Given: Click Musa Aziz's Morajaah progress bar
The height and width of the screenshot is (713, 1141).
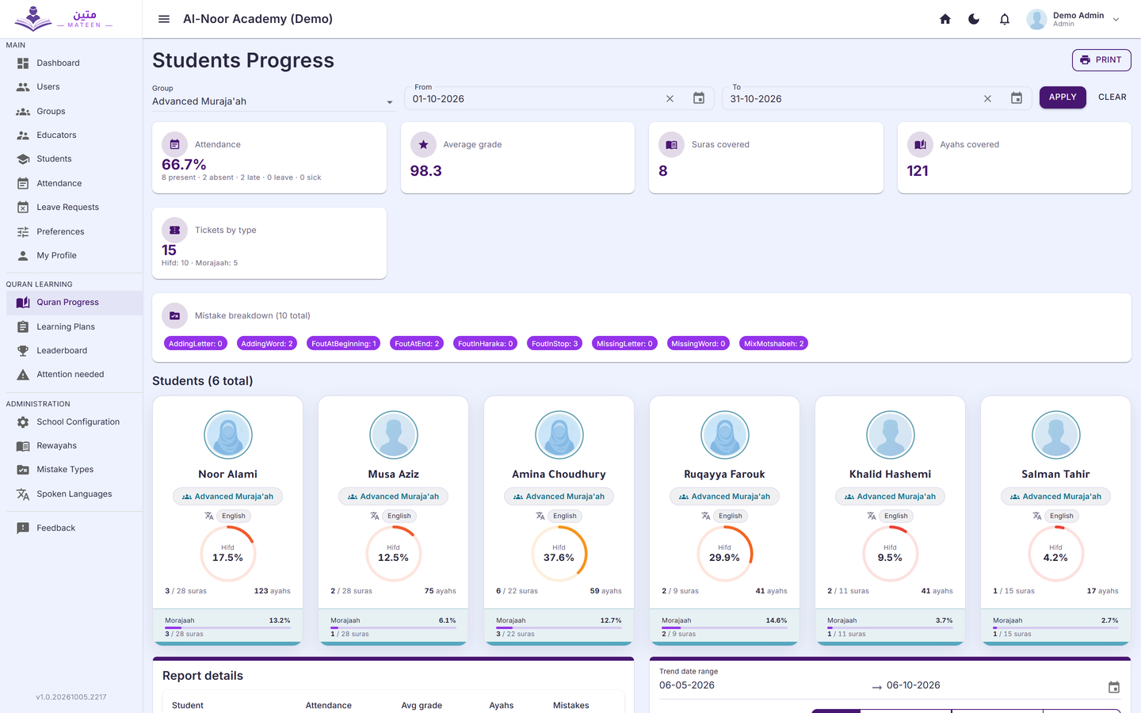Looking at the screenshot, I should (393, 627).
